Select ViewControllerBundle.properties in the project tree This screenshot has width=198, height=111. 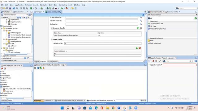[20, 37]
